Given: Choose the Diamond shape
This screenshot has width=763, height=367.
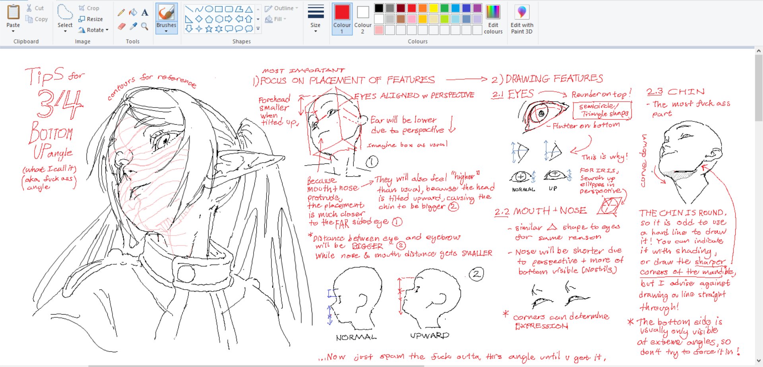Looking at the screenshot, I should pyautogui.click(x=199, y=19).
